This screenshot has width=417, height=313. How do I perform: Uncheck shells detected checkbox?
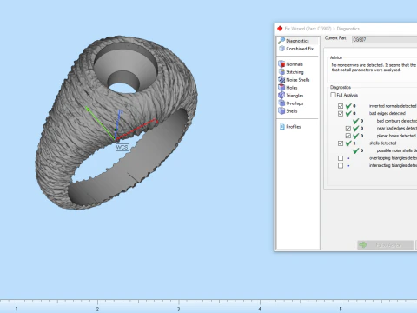[341, 143]
